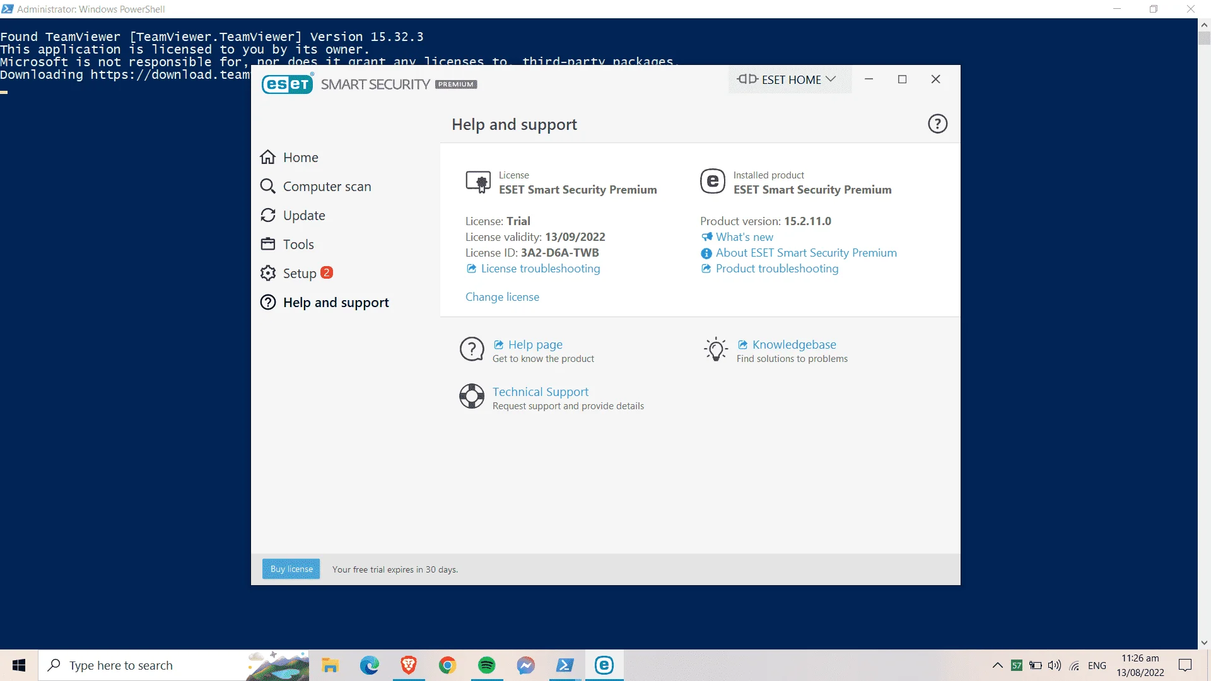
Task: Click the License ID 3A2-D6A-TWB
Action: [x=560, y=253]
